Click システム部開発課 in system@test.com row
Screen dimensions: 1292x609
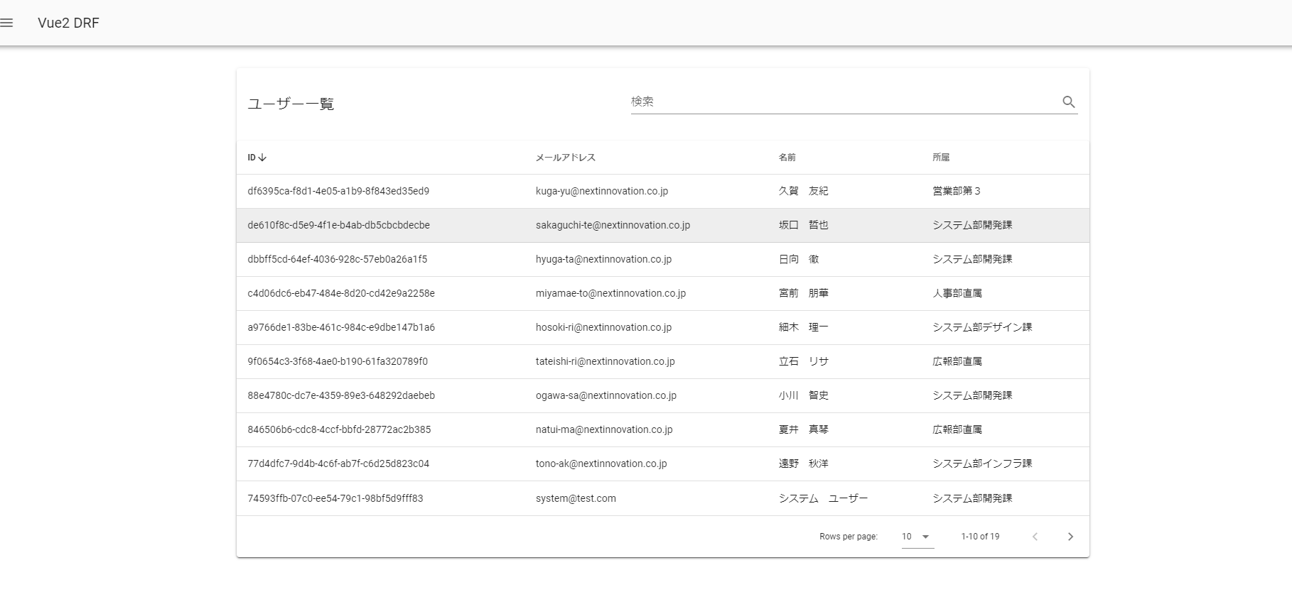[972, 499]
